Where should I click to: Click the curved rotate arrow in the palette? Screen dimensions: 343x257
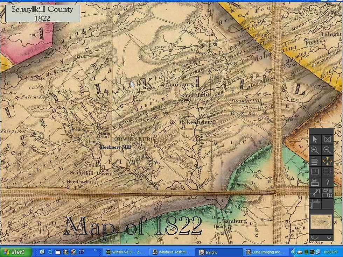click(x=315, y=238)
